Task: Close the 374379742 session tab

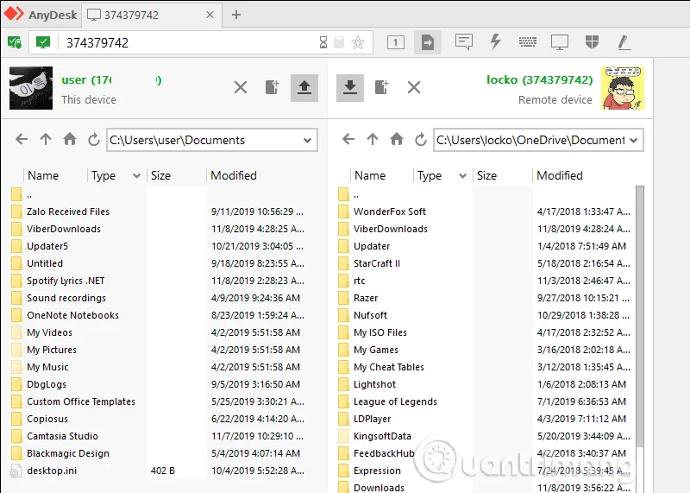Action: (x=210, y=15)
